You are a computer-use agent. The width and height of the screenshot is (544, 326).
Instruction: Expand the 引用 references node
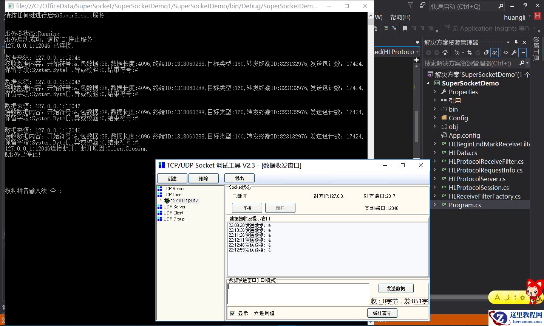tap(434, 101)
